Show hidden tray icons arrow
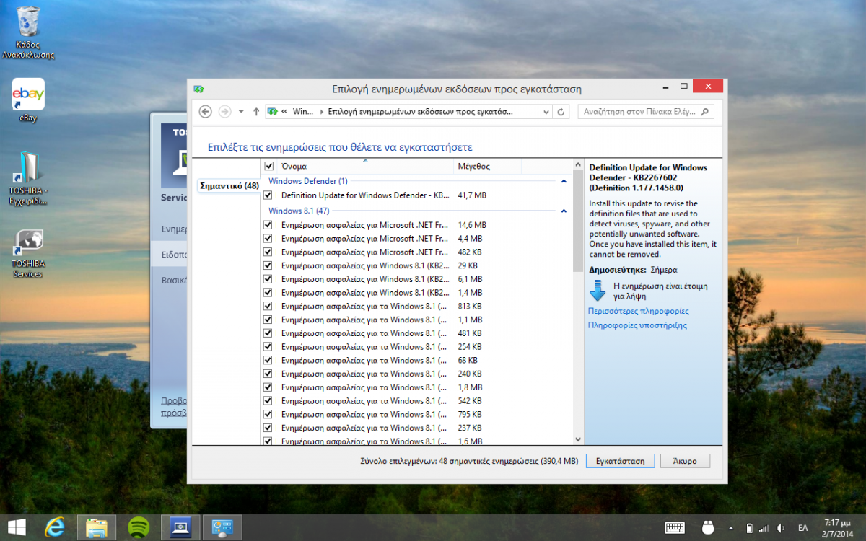This screenshot has width=866, height=541. pos(730,527)
